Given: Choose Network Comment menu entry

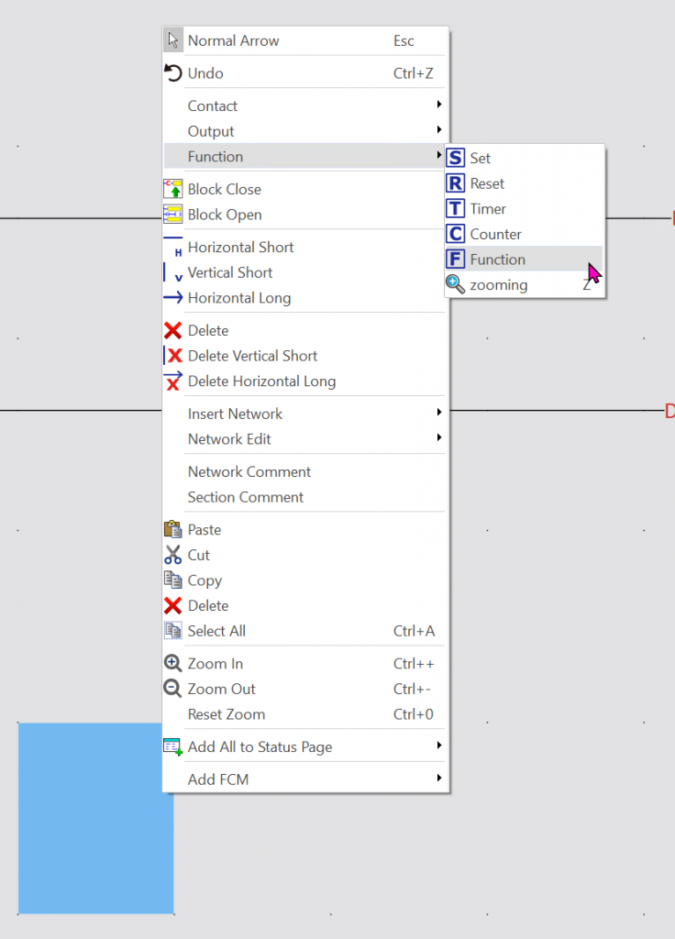Looking at the screenshot, I should [x=249, y=471].
